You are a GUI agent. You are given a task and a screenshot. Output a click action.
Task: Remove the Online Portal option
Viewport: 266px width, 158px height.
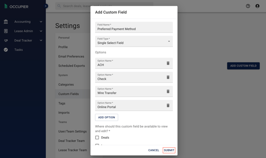(168, 105)
